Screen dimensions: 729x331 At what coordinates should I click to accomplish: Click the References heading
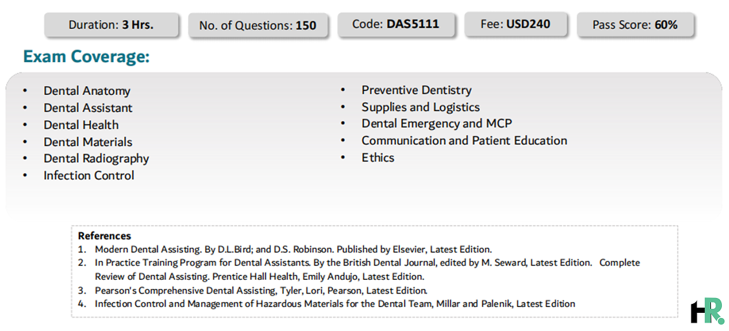pyautogui.click(x=105, y=236)
